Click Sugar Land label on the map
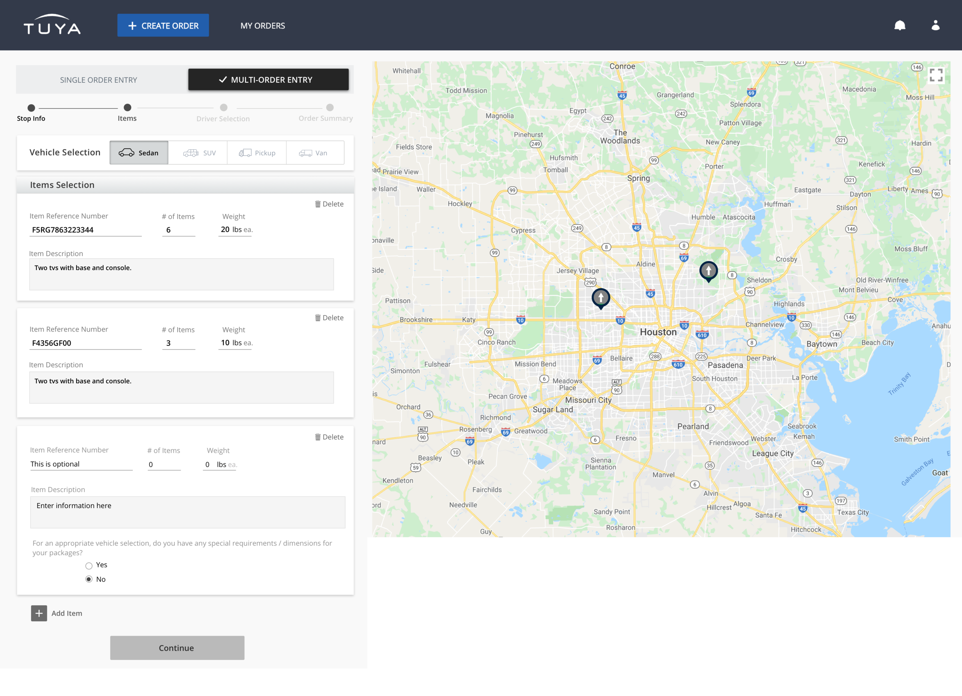Image resolution: width=962 pixels, height=696 pixels. click(553, 410)
